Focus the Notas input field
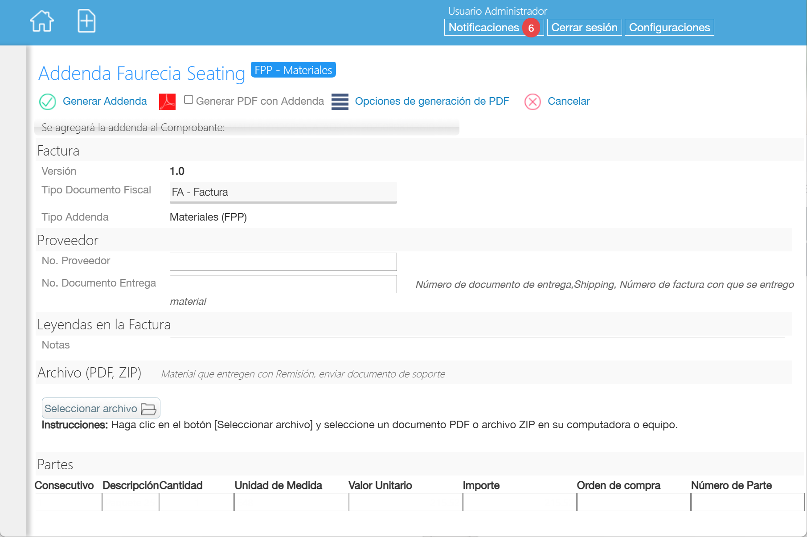Viewport: 807px width, 537px height. (477, 346)
